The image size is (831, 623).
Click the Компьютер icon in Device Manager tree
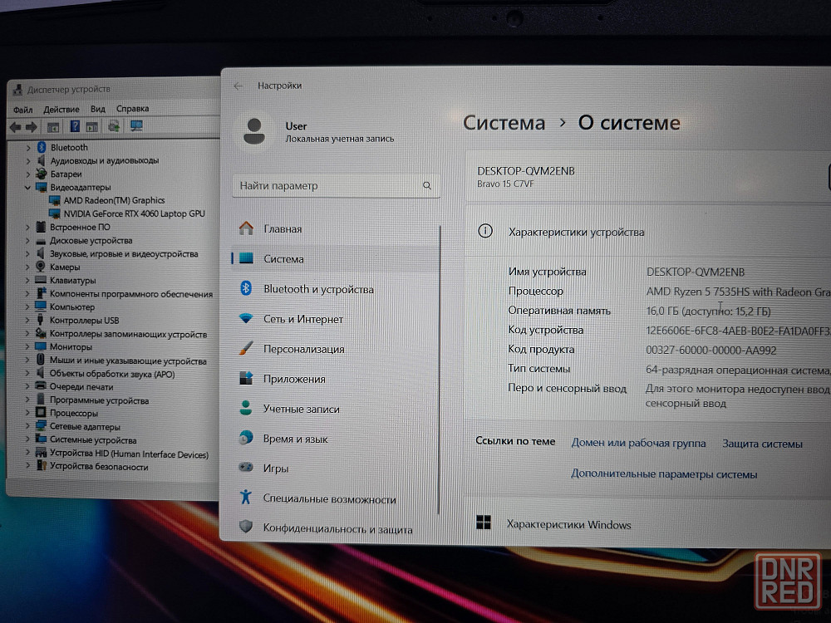click(41, 307)
